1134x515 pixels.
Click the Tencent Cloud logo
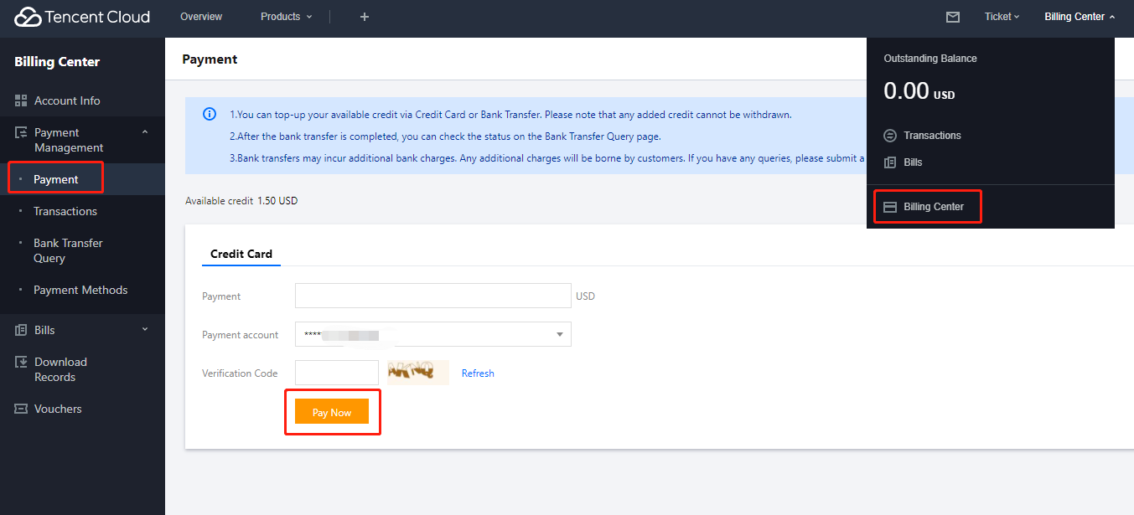pyautogui.click(x=82, y=17)
